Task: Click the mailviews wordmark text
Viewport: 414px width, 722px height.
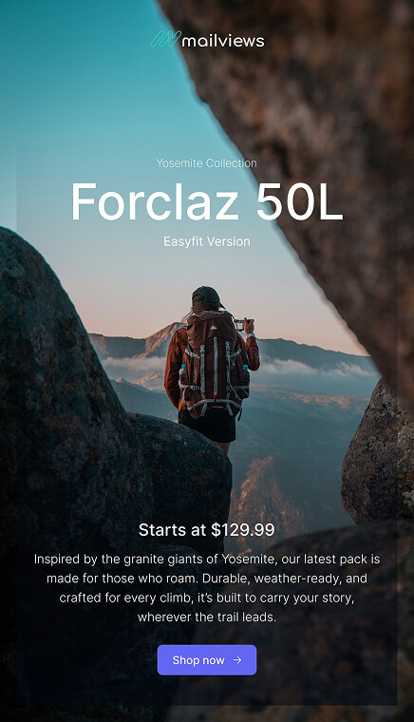Action: [223, 41]
